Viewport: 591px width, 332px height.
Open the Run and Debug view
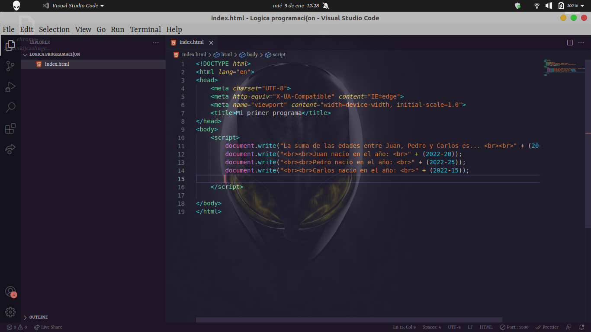tap(10, 87)
